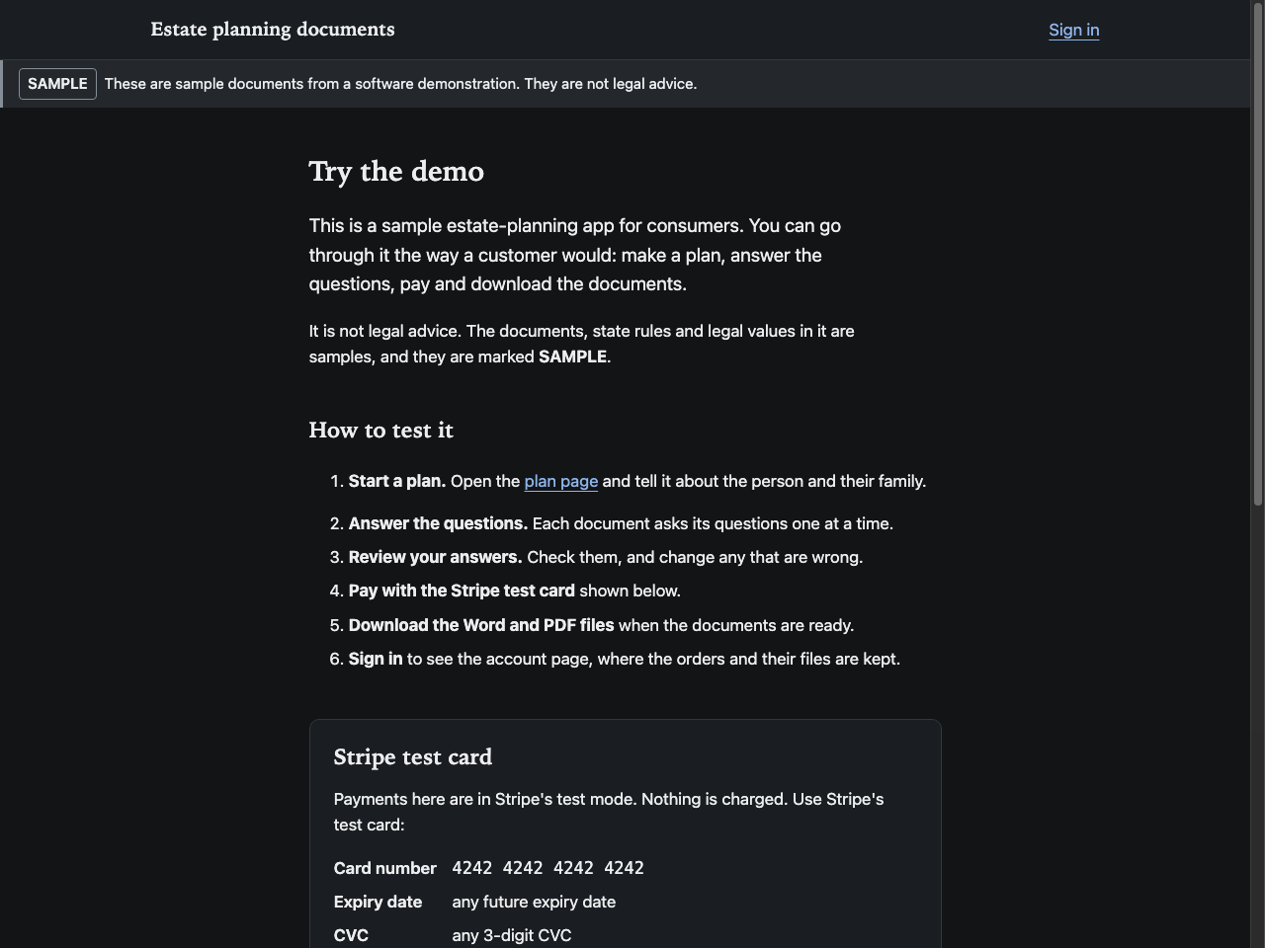Click the 'Review your answers.' step text

(436, 558)
